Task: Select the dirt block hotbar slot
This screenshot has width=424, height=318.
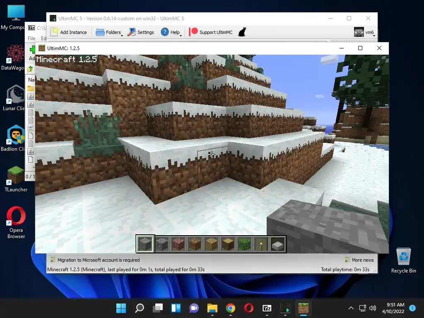Action: [195, 244]
